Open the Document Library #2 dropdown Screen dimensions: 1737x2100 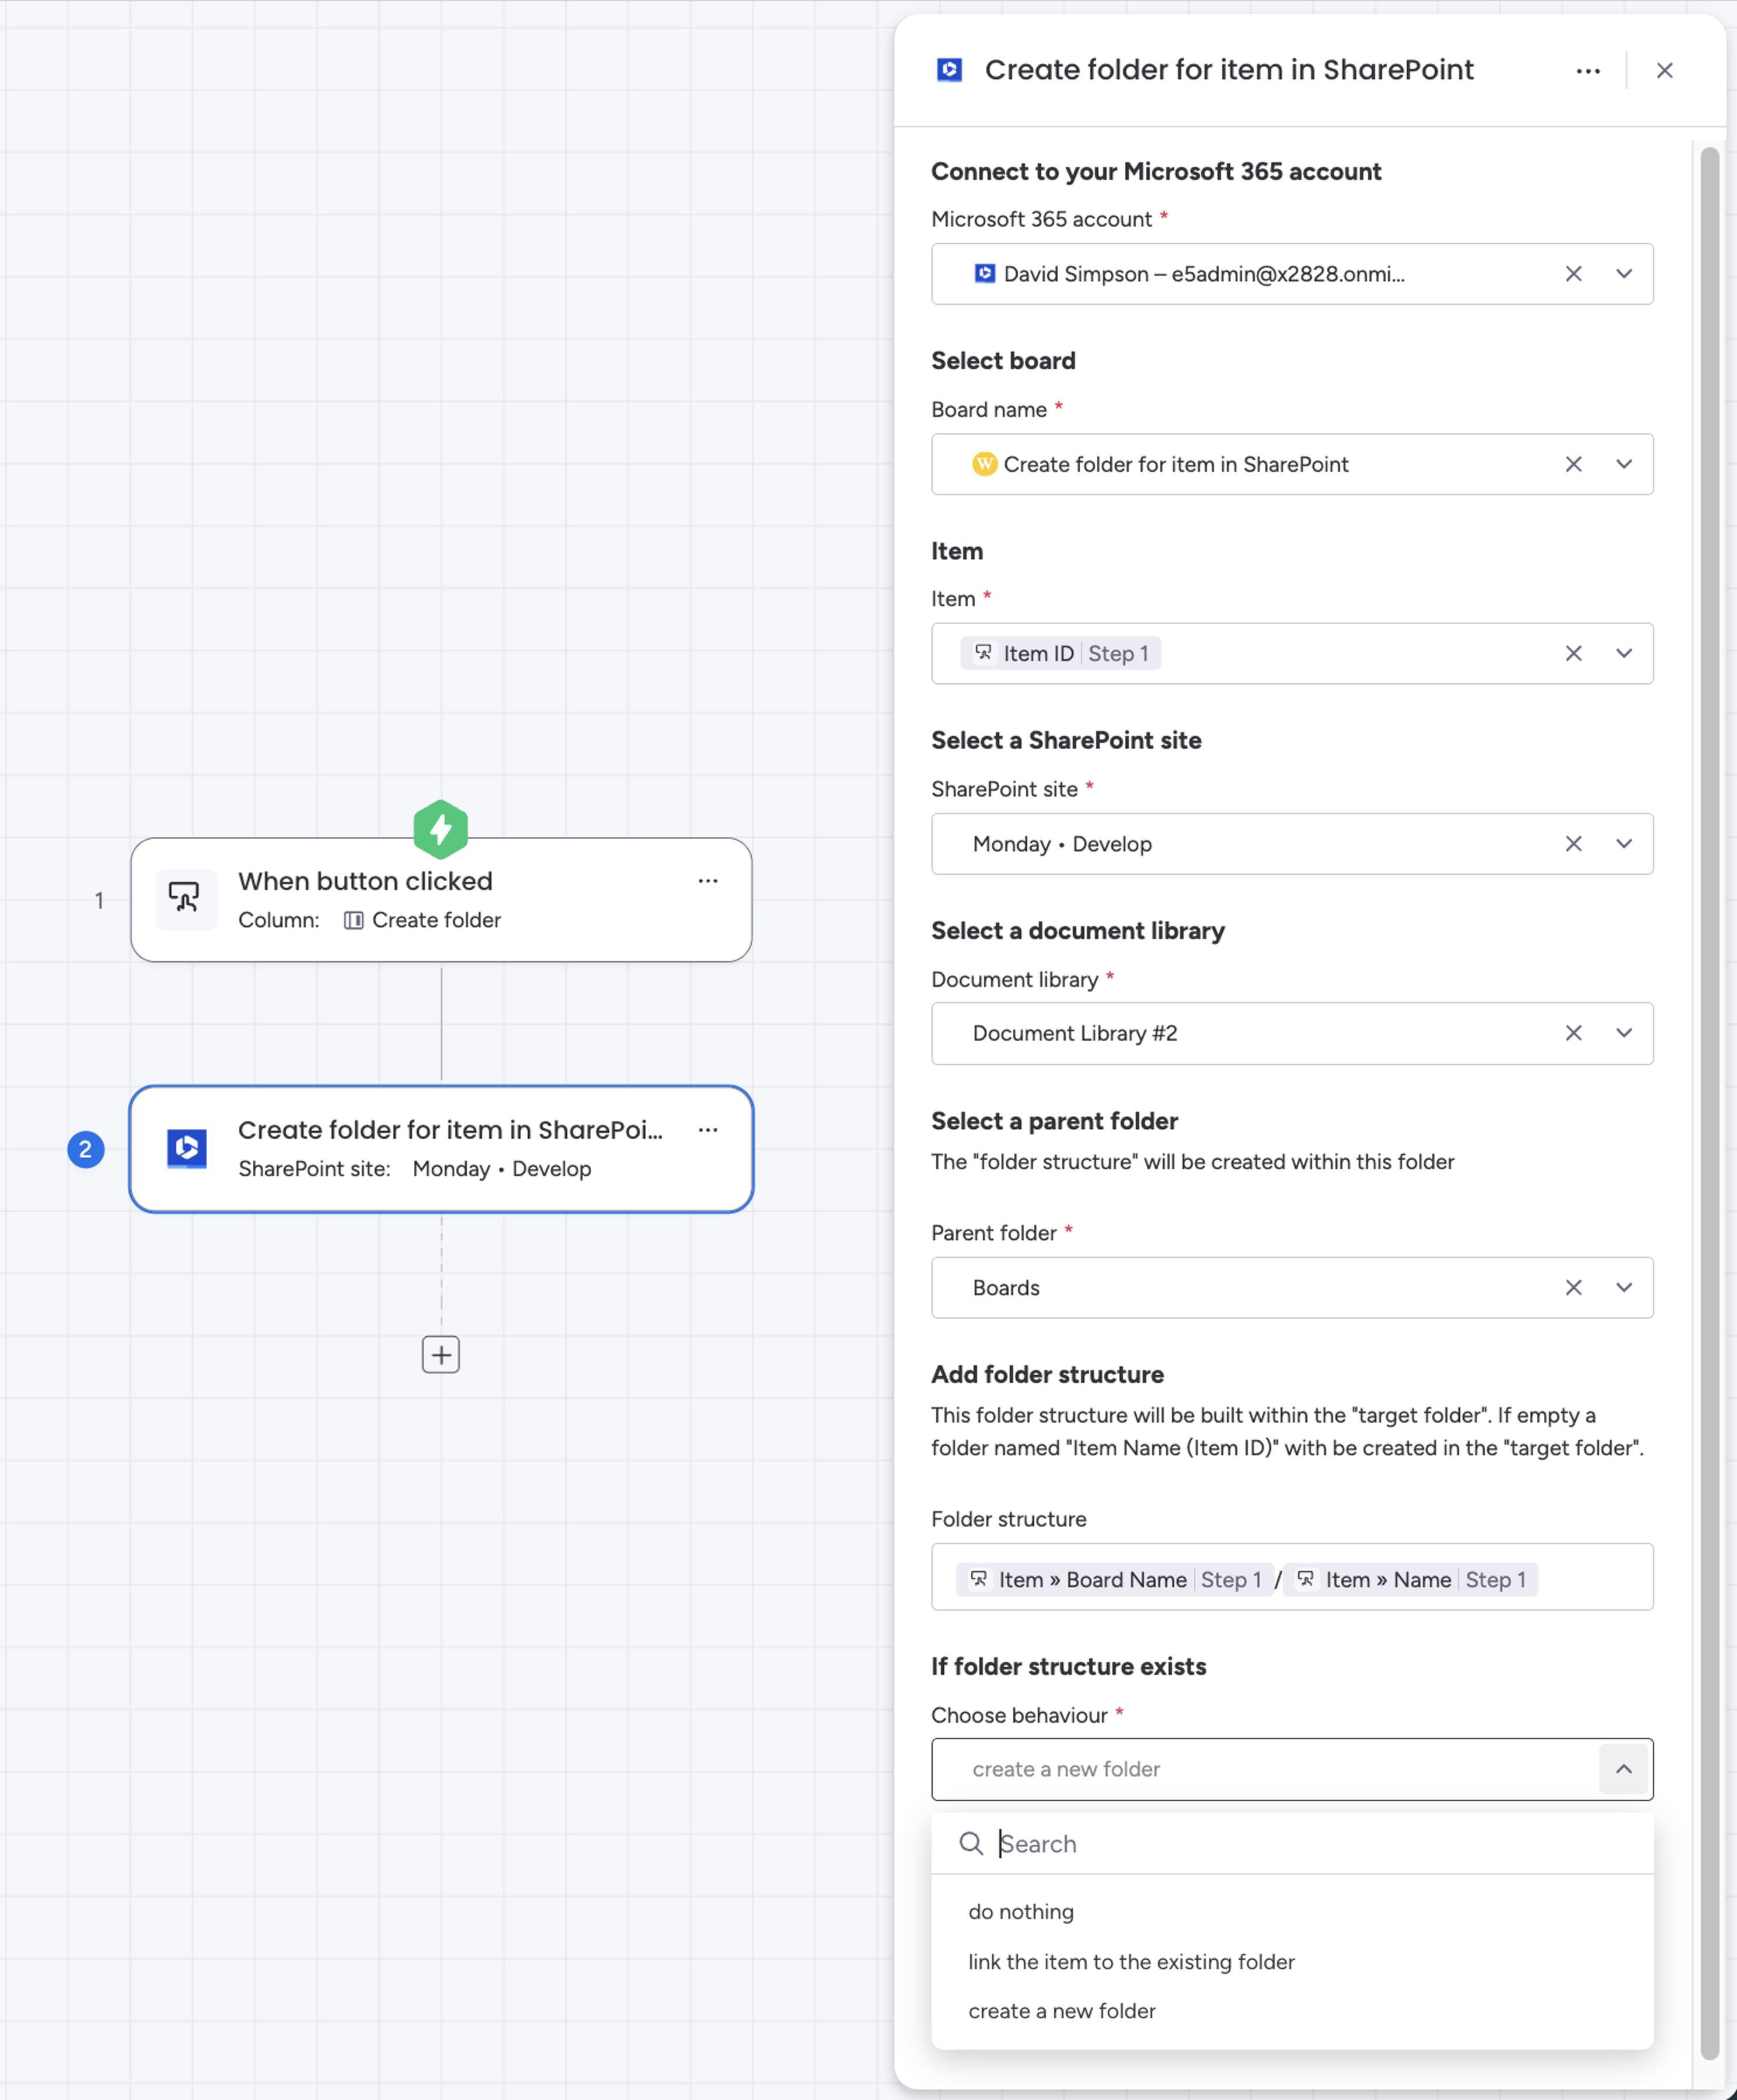pos(1624,1033)
